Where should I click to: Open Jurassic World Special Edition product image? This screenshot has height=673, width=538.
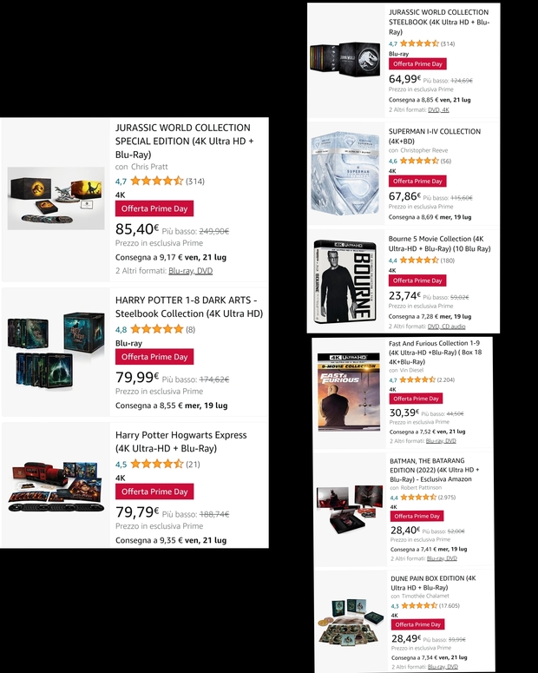click(x=56, y=198)
